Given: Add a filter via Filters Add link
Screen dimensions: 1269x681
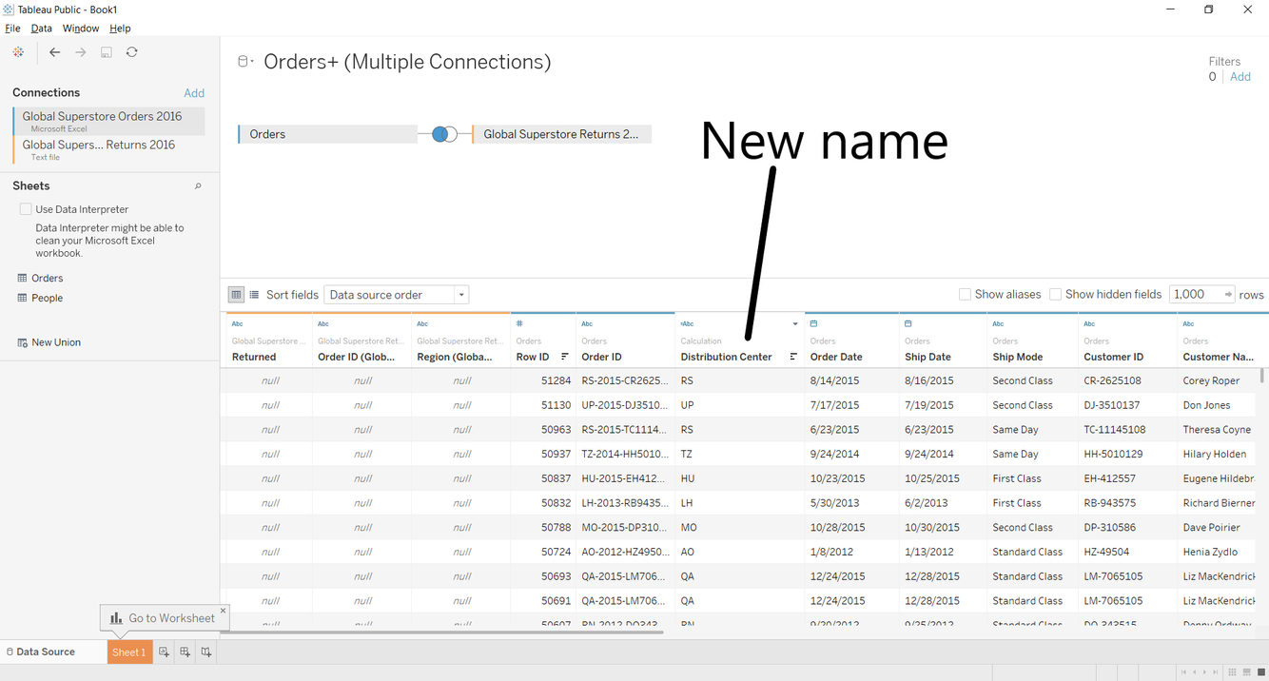Looking at the screenshot, I should point(1240,77).
